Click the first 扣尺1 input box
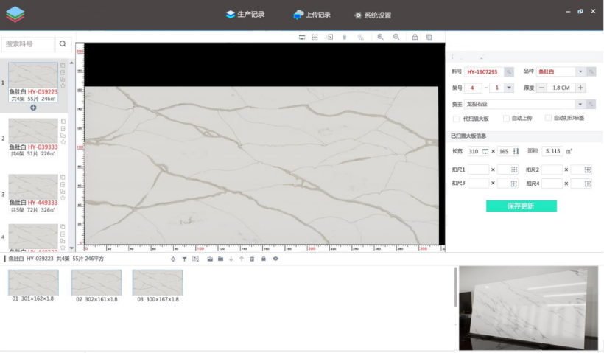The image size is (604, 353). (478, 169)
